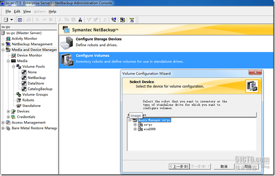Open Configure Volumes wizard entry
This screenshot has width=275, height=176.
point(166,60)
